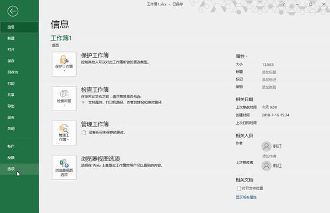Click the window title 工作簿1.xlsx - 已保存
330x213 pixels.
165,4
